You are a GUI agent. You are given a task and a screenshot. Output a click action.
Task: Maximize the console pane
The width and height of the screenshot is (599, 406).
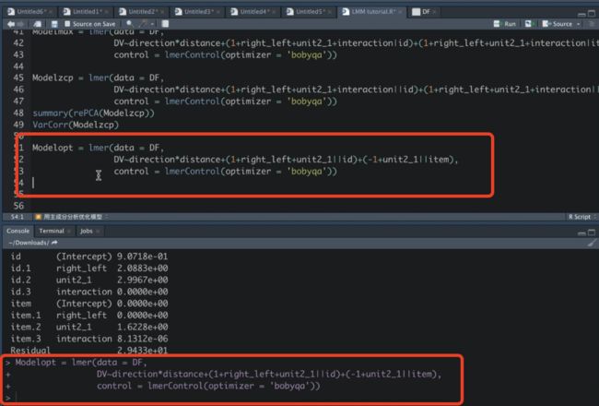pyautogui.click(x=592, y=233)
